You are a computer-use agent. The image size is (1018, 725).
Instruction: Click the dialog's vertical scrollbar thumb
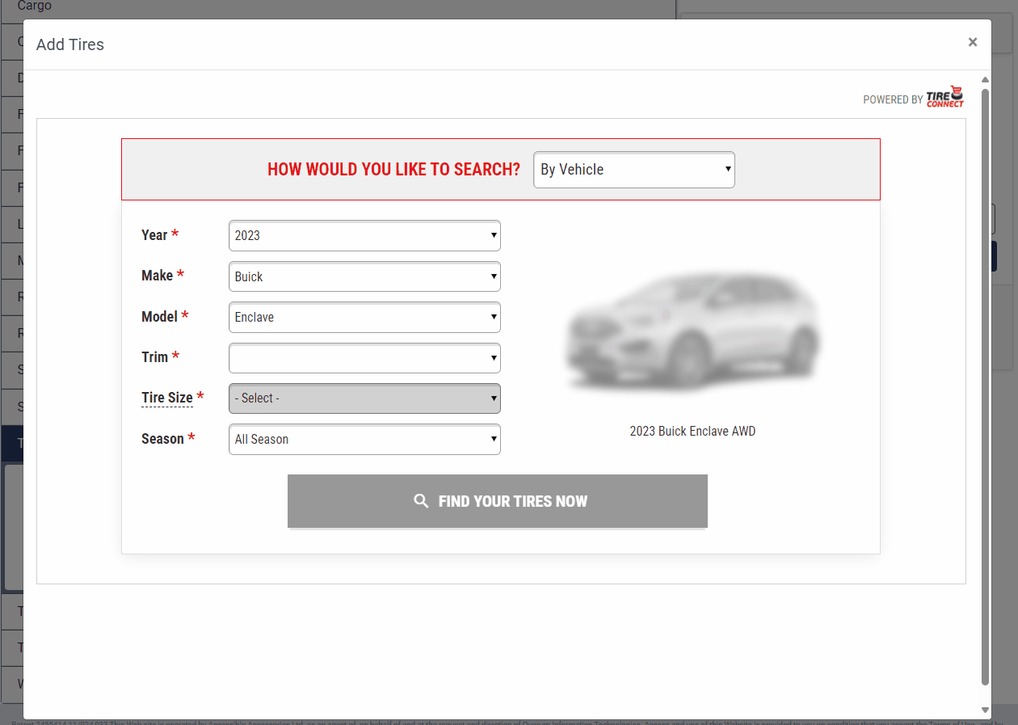(x=985, y=386)
